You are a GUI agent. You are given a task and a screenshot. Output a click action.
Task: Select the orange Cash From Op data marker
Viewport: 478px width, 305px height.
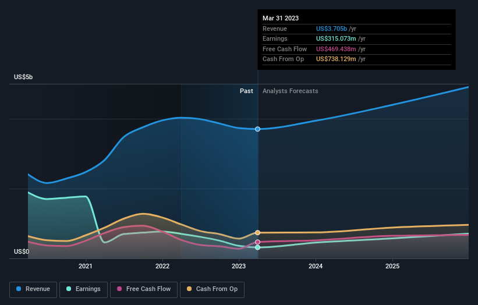click(x=257, y=233)
